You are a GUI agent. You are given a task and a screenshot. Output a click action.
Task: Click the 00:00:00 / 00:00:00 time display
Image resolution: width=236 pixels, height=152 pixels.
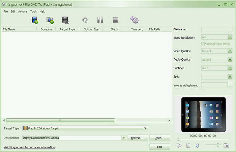tap(203, 135)
